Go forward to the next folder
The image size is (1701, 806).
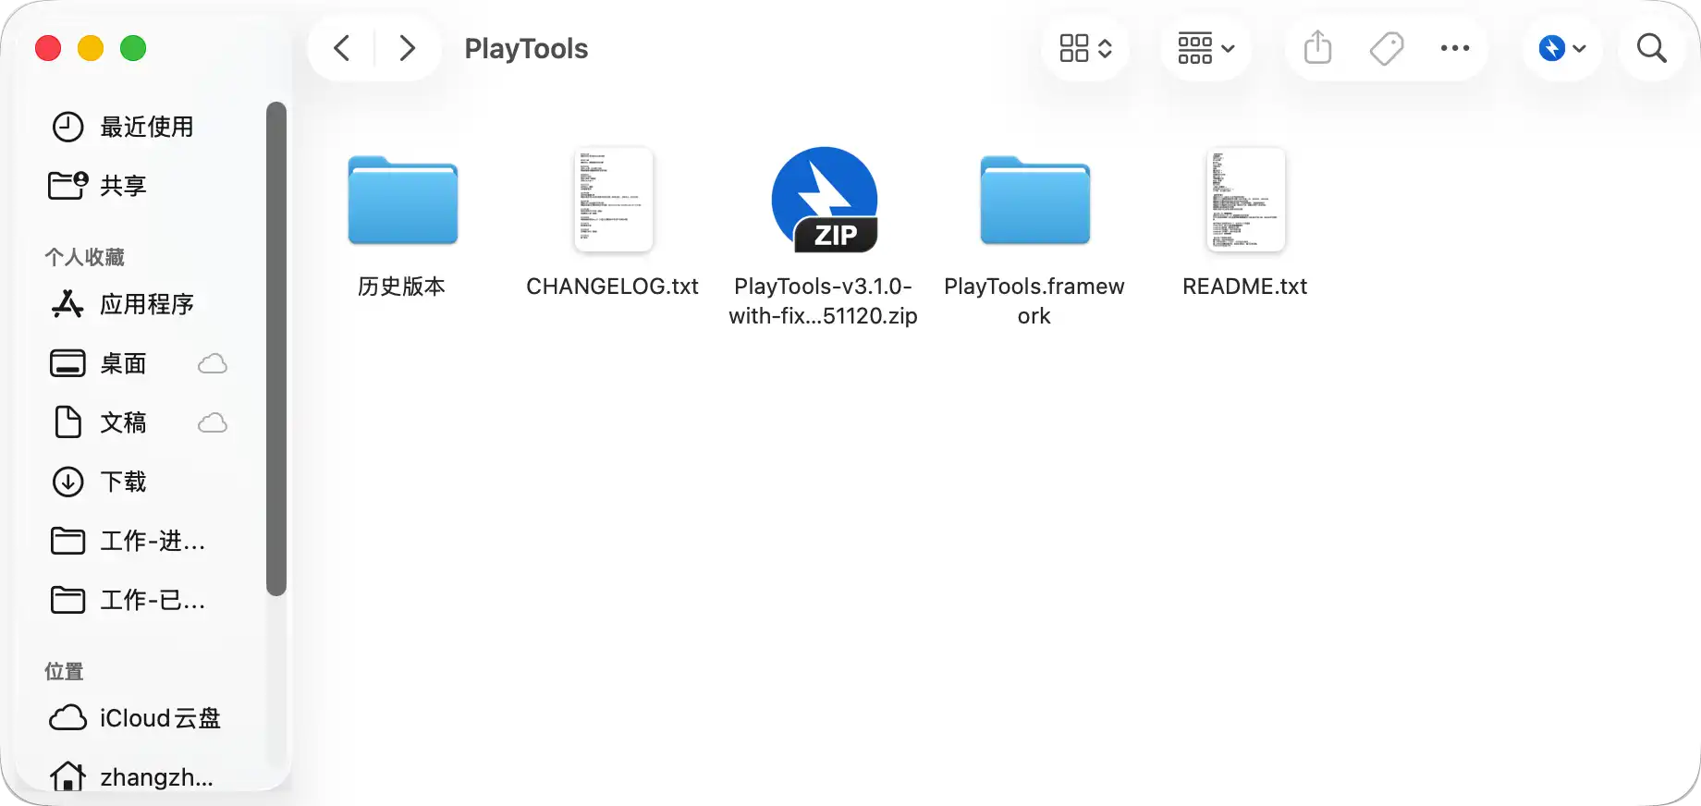tap(407, 48)
